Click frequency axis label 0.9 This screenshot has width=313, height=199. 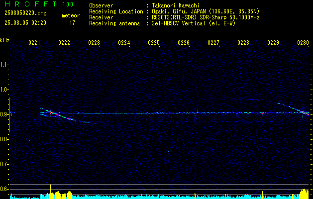coord(4,114)
